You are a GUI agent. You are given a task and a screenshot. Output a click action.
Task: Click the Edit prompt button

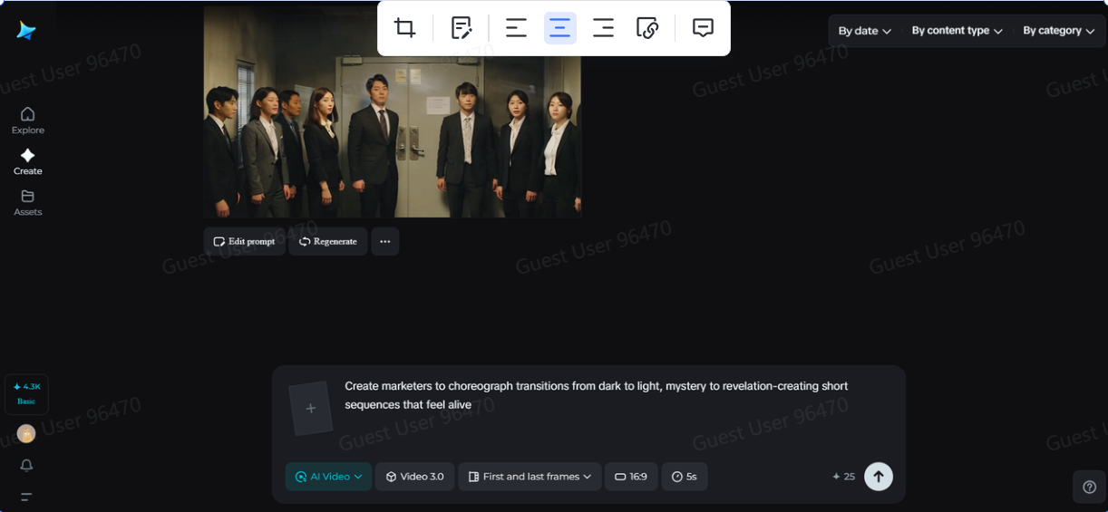pos(244,241)
